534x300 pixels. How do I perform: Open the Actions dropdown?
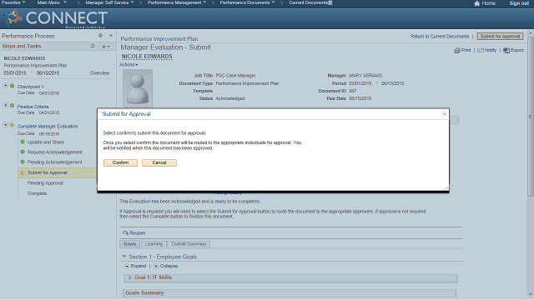coord(128,65)
